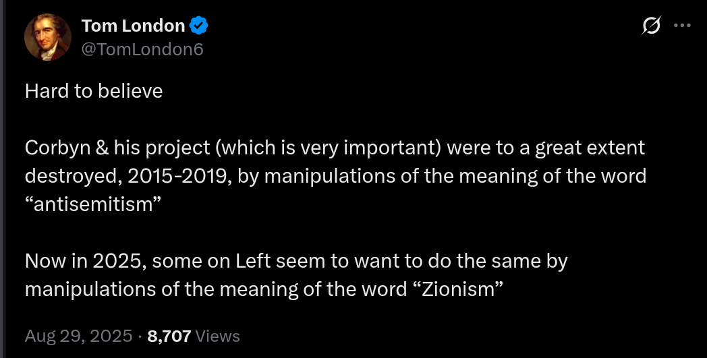The image size is (707, 358).
Task: Open the @TomLondon6 handle link
Action: (142, 49)
